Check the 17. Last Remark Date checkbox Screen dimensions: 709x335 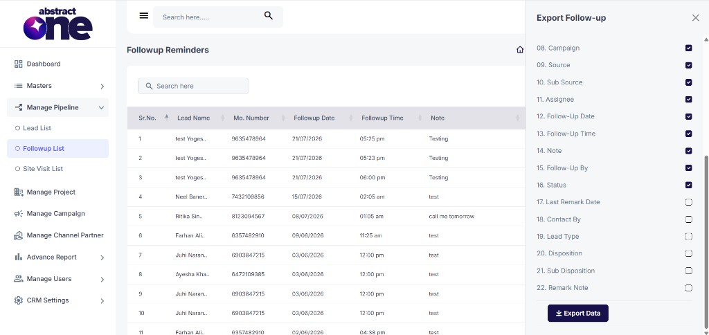click(x=689, y=202)
